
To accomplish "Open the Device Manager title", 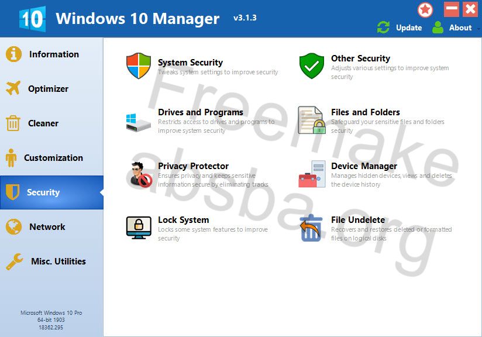I will tap(364, 166).
